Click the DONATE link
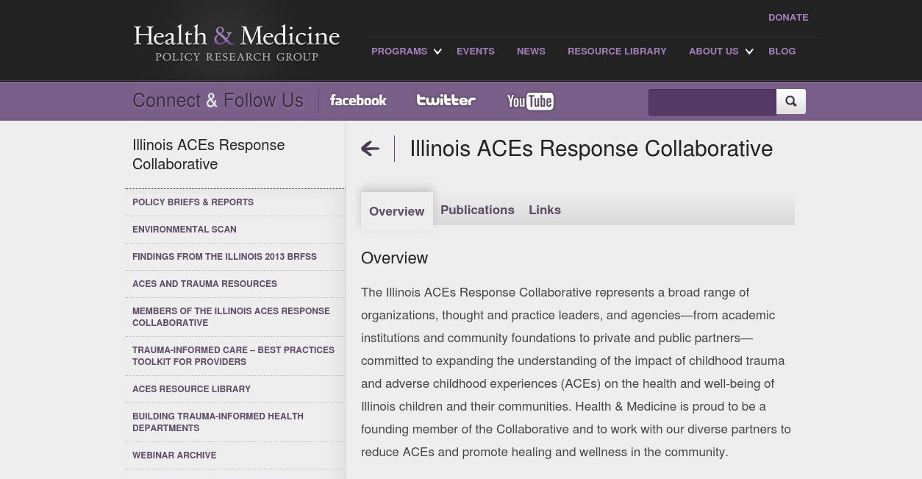The image size is (922, 479). pos(788,18)
